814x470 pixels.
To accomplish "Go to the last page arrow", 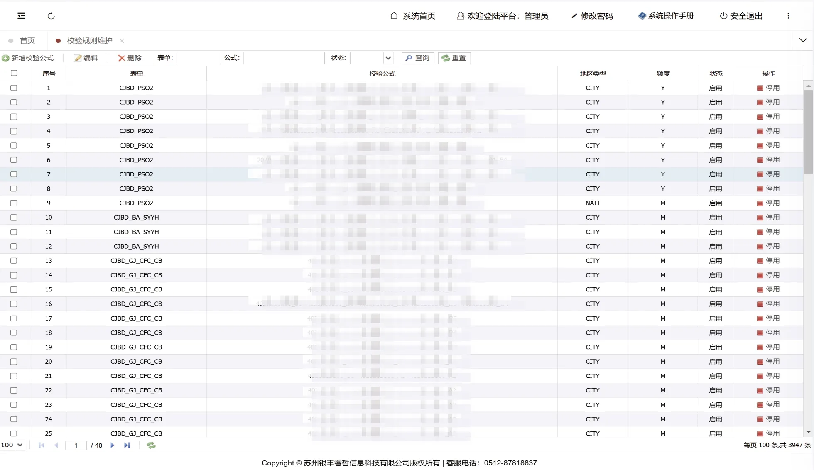I will (x=127, y=445).
